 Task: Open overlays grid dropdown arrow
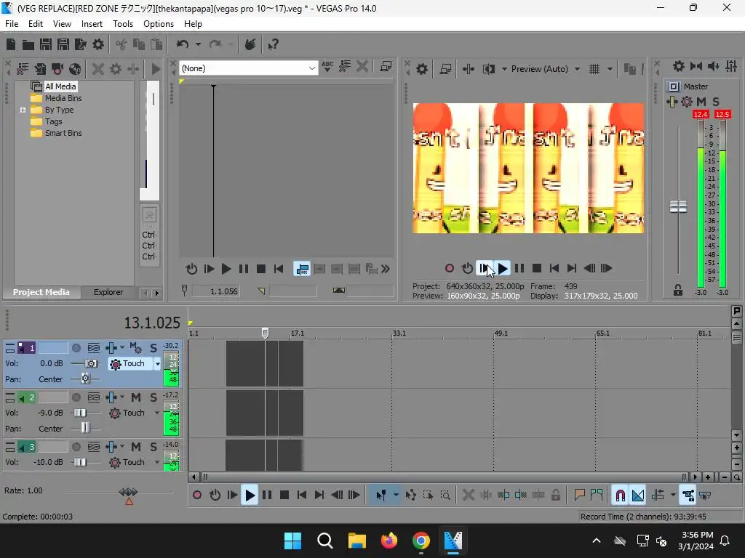click(x=610, y=69)
